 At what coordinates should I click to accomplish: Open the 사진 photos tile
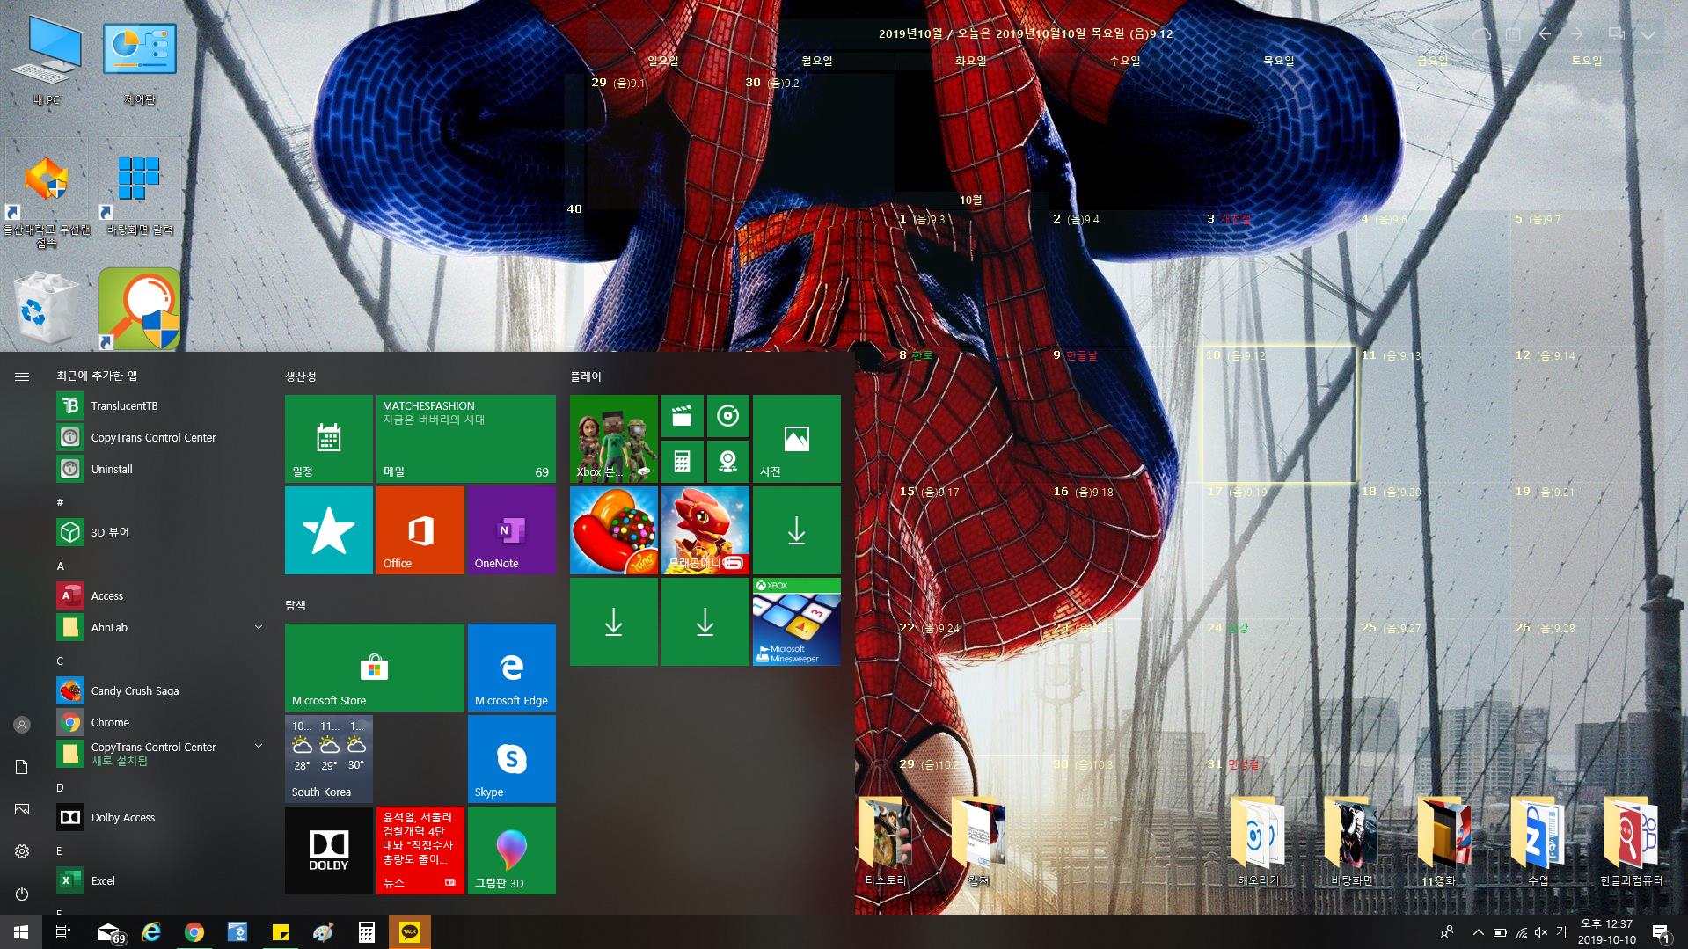click(797, 439)
